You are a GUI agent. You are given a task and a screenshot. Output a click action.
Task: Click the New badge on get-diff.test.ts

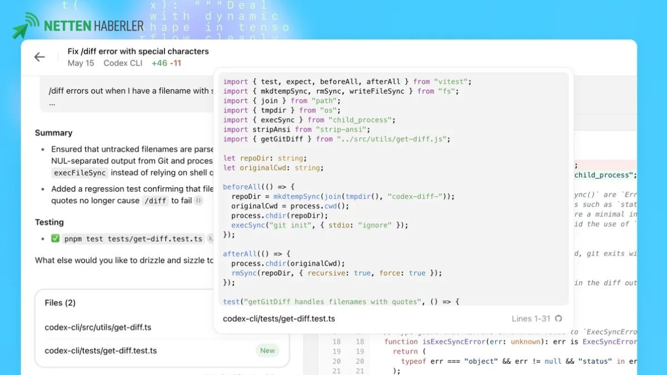(267, 351)
